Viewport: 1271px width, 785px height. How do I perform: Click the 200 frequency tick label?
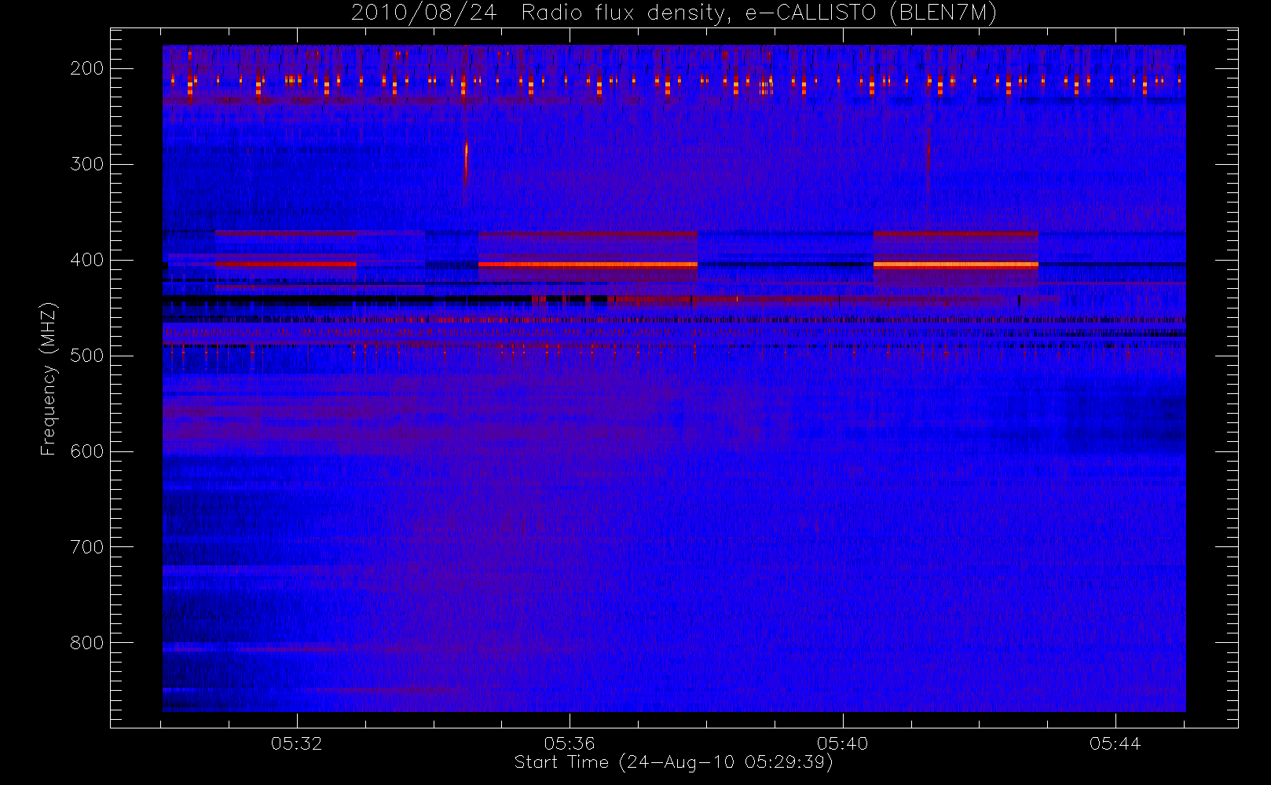tap(87, 68)
